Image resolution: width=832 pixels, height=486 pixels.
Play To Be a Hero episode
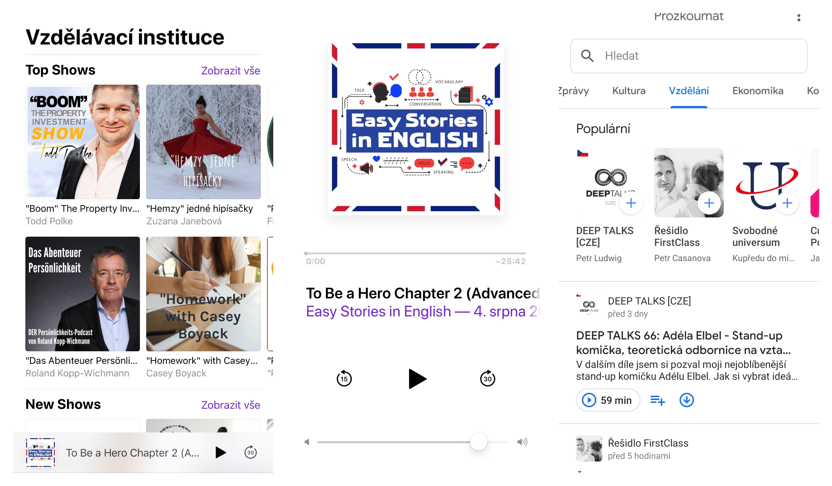pos(417,379)
